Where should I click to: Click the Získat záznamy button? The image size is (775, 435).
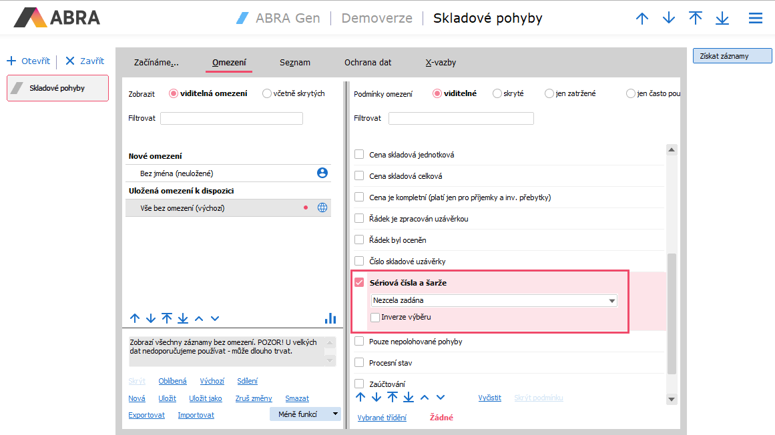coord(732,56)
